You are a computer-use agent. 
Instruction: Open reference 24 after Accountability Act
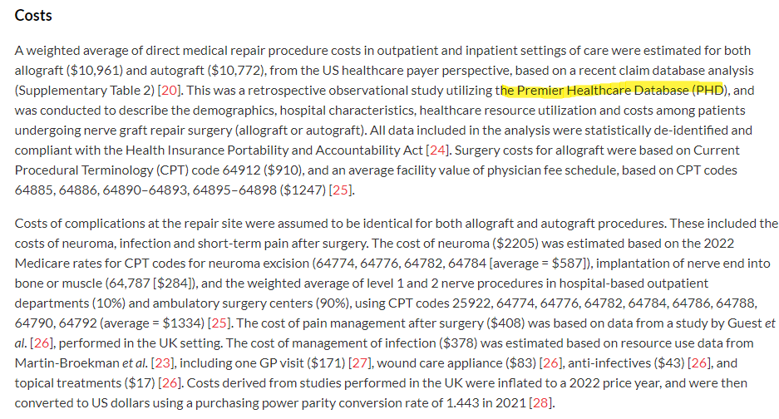(x=437, y=150)
